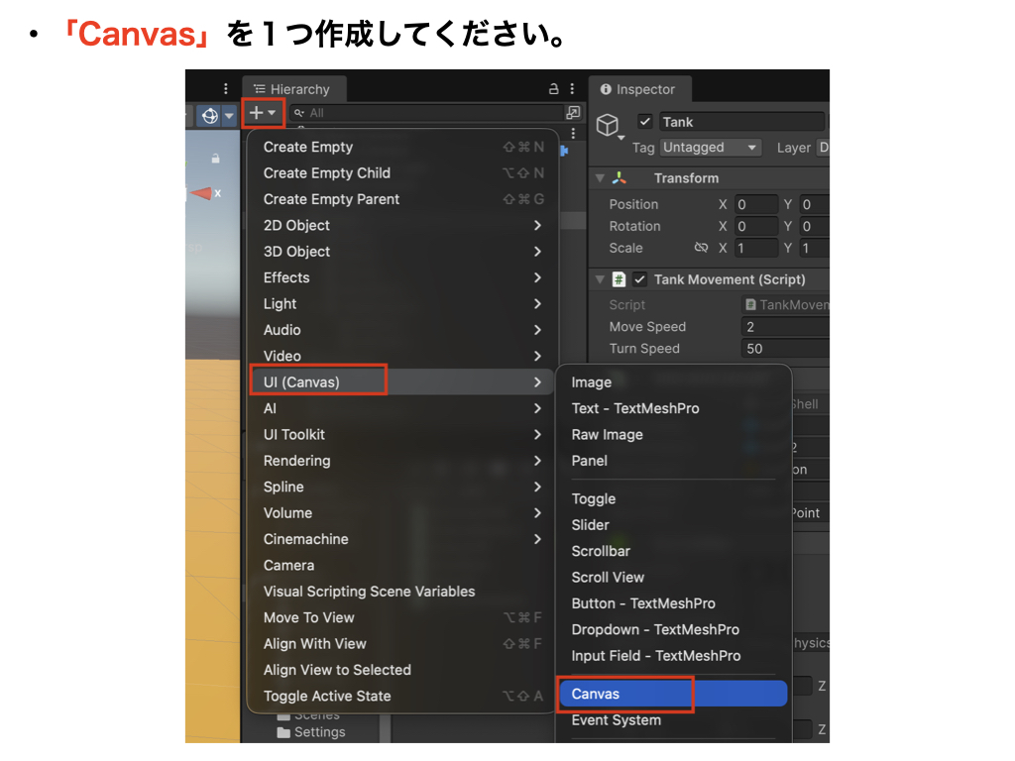The image size is (1015, 761).
Task: Toggle the Tank object active checkbox
Action: [x=645, y=122]
